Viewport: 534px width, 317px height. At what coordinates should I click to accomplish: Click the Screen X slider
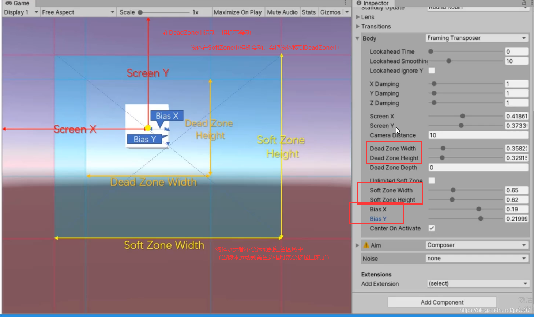tap(466, 116)
